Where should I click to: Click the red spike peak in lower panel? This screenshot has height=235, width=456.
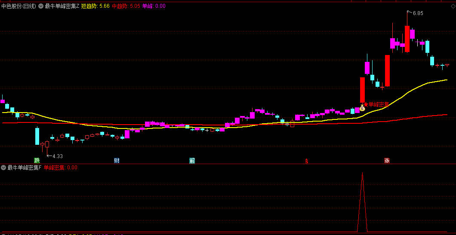point(362,174)
